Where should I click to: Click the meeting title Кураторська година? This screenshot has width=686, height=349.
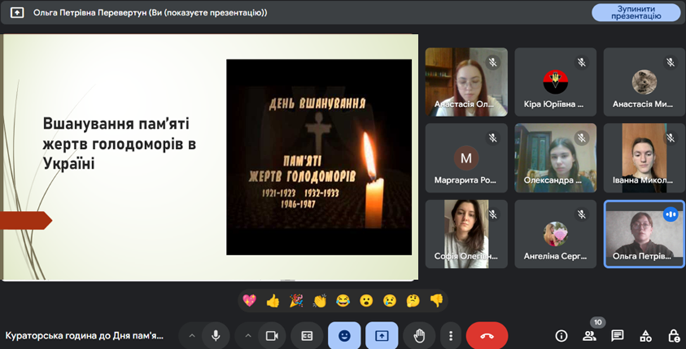(84, 336)
